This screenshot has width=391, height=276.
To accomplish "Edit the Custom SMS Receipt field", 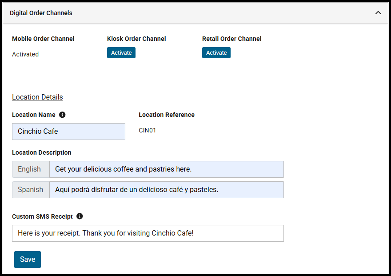I will pyautogui.click(x=148, y=233).
